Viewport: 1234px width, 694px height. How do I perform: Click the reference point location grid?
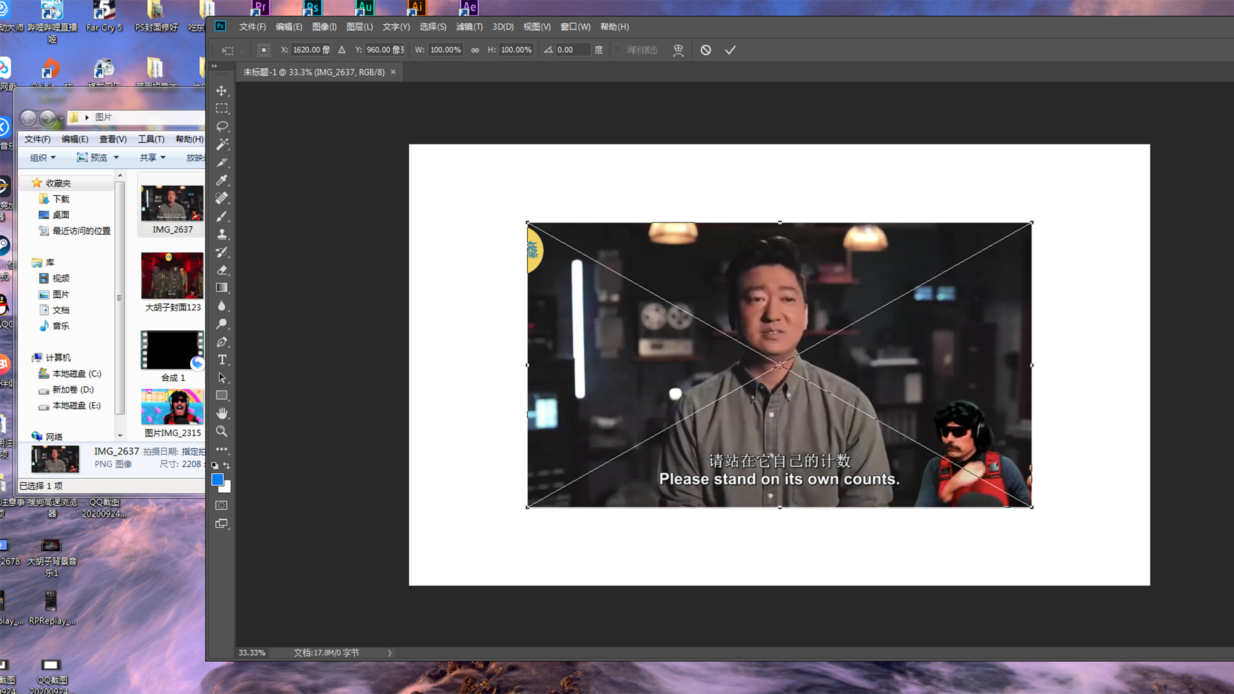point(264,49)
